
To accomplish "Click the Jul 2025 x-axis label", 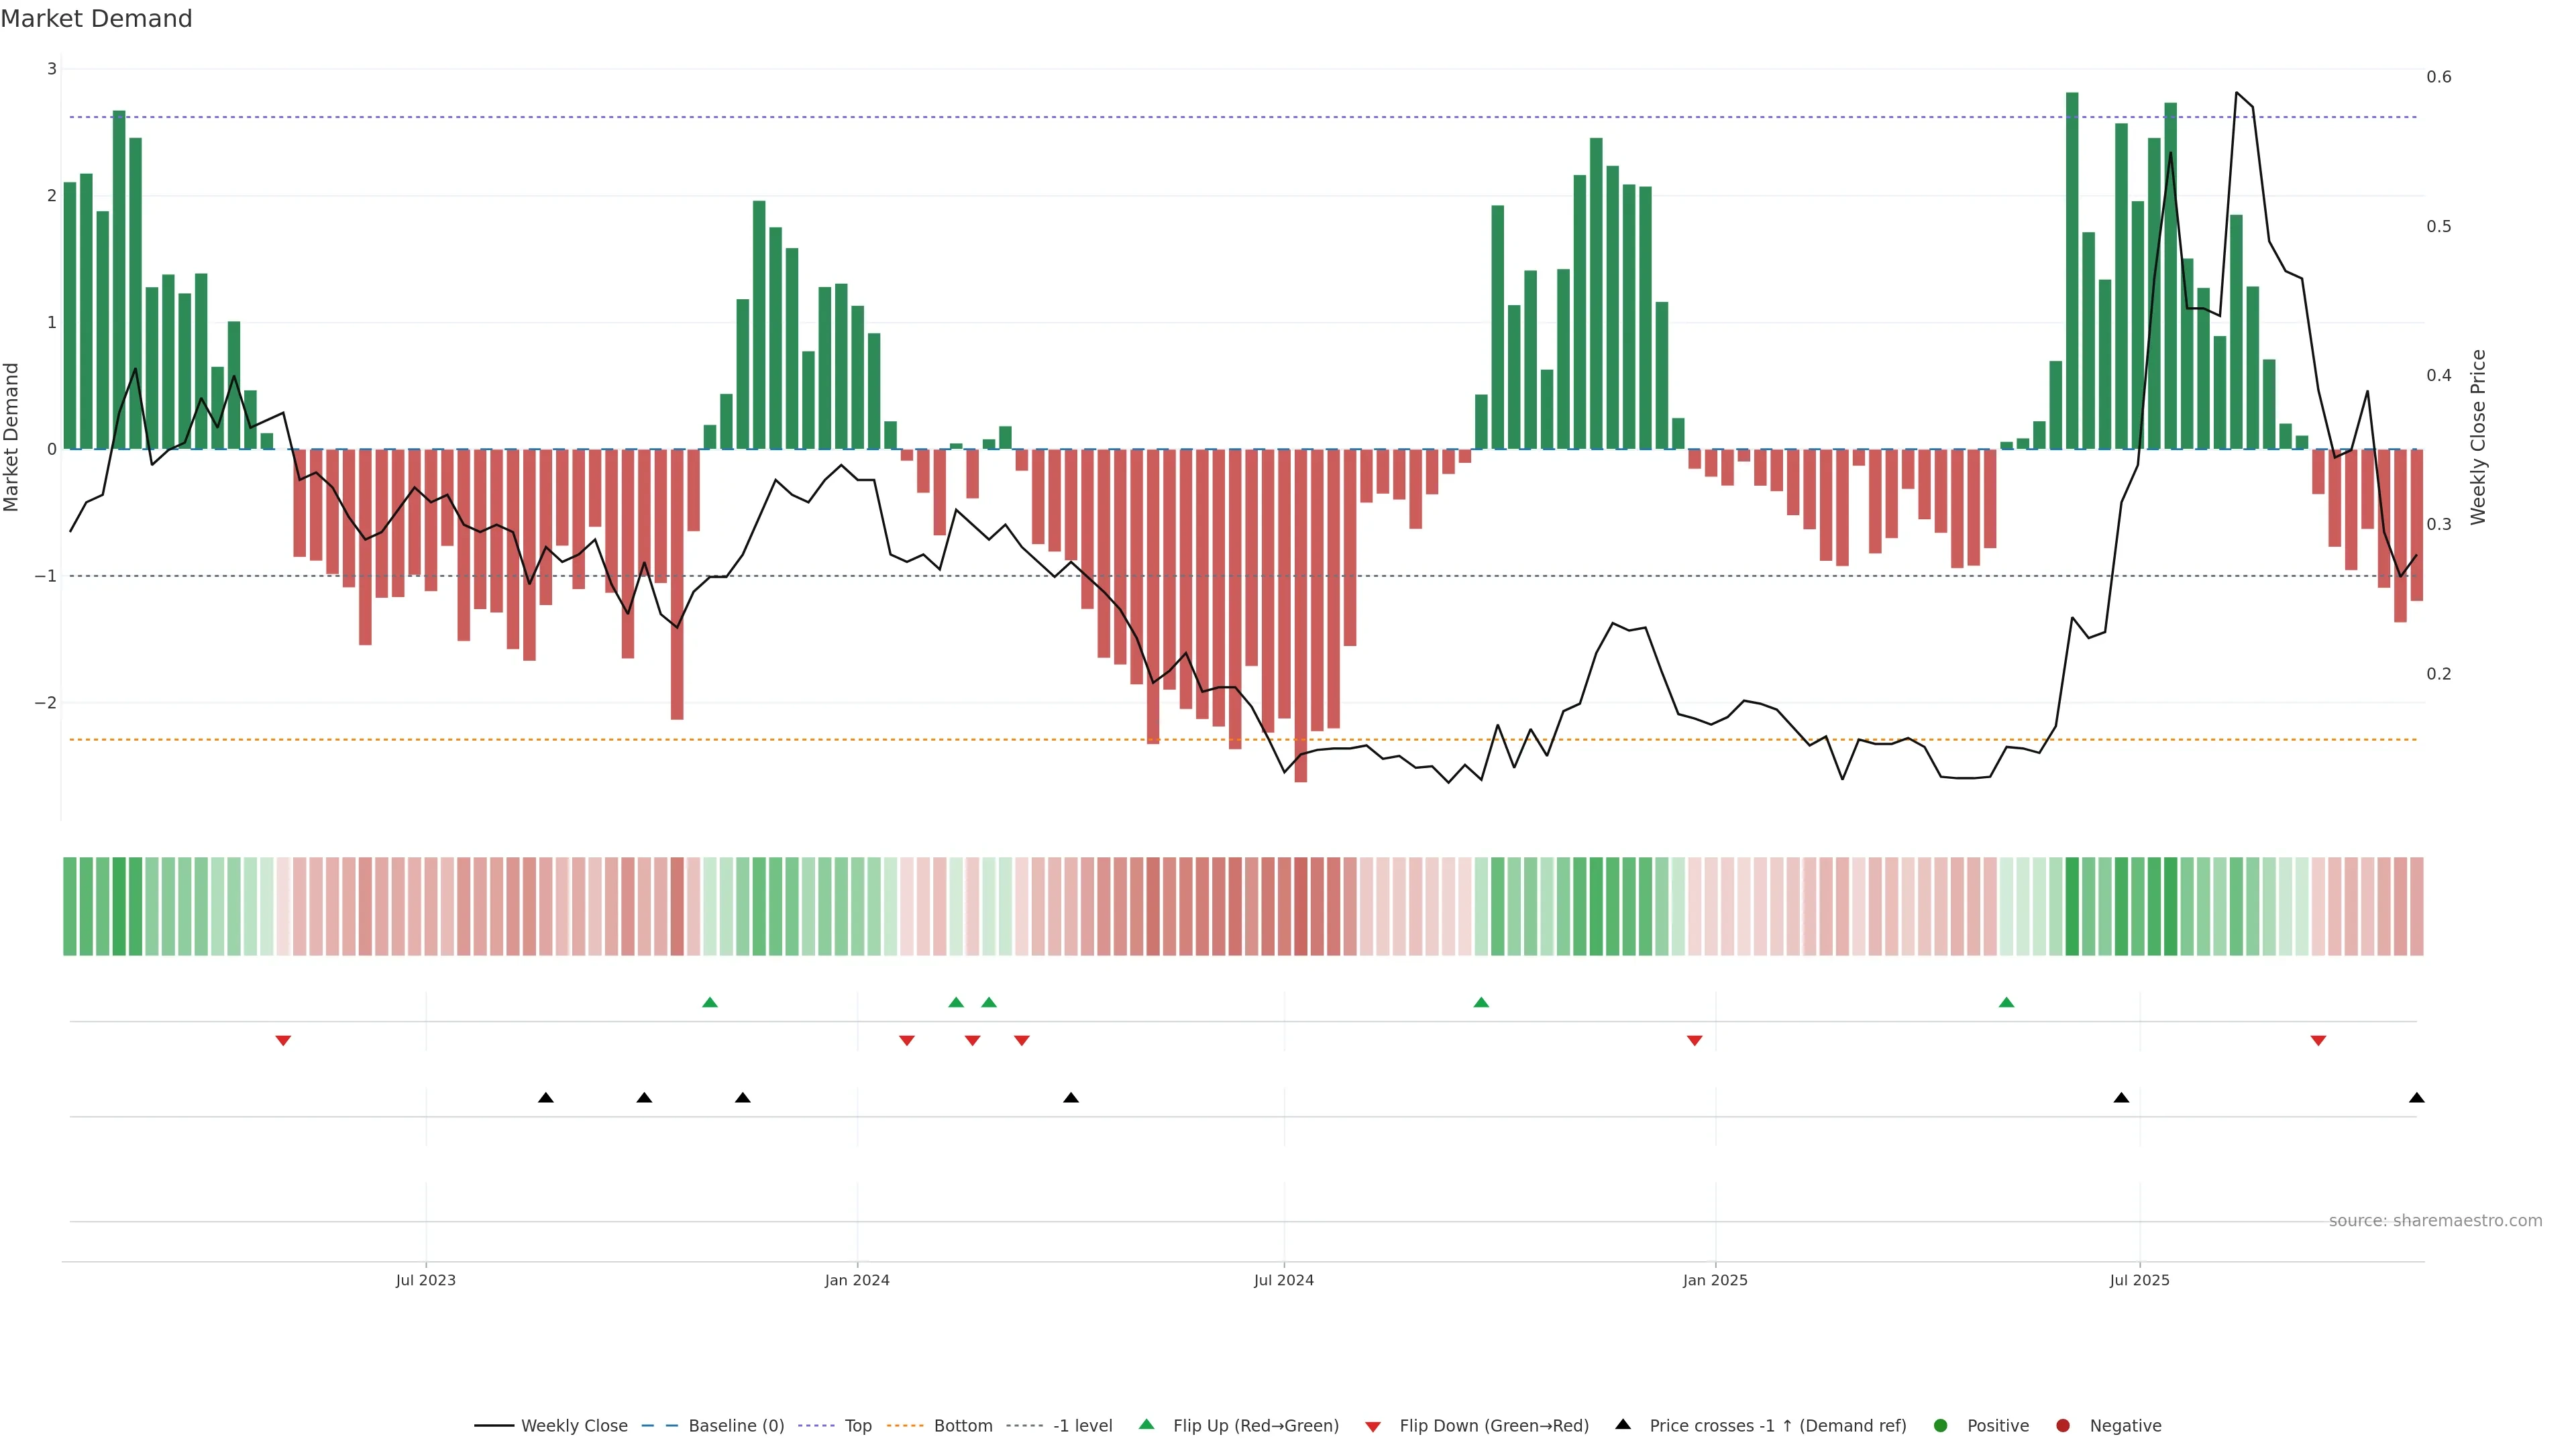I will [2139, 1280].
